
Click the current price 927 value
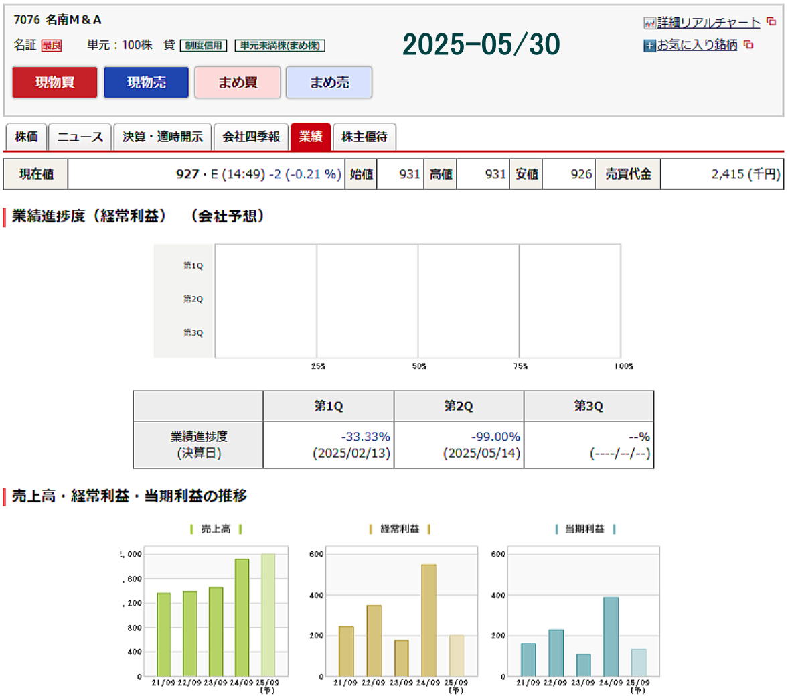(x=187, y=174)
